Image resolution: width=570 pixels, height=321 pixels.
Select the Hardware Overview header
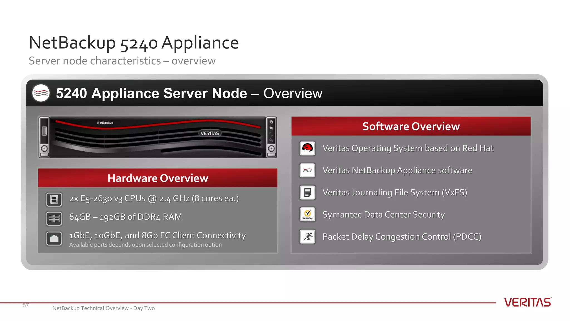tap(158, 178)
